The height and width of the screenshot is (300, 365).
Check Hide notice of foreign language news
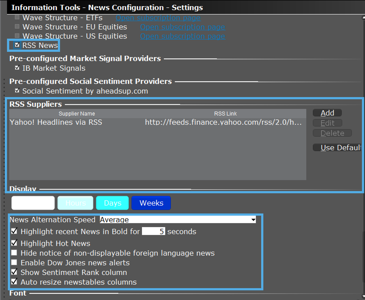(14, 253)
